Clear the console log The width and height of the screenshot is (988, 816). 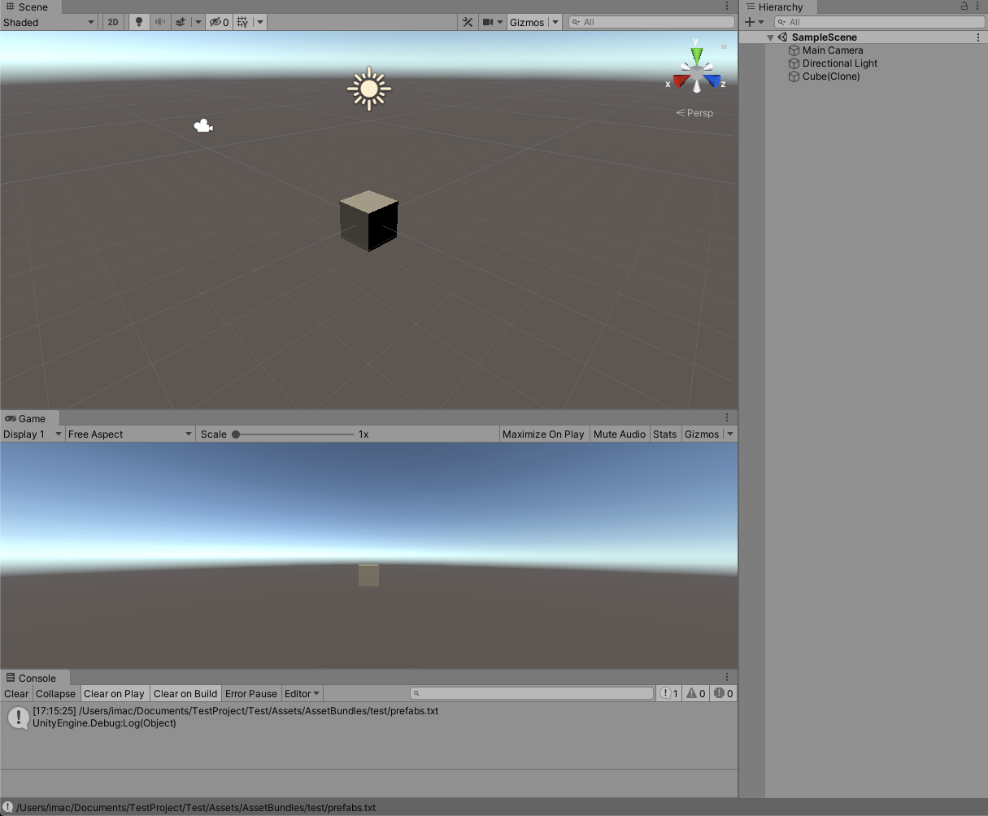pos(16,693)
